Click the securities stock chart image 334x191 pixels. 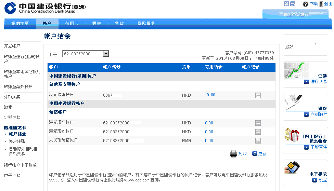coord(296,71)
